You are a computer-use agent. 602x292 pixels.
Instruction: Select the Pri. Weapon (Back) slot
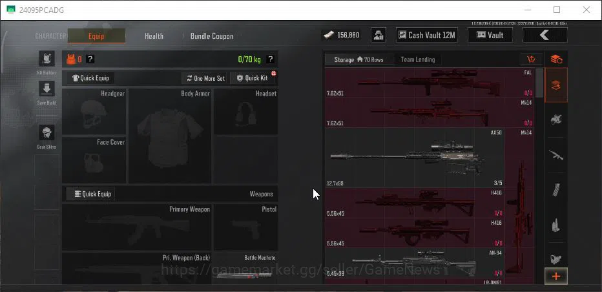pyautogui.click(x=137, y=268)
